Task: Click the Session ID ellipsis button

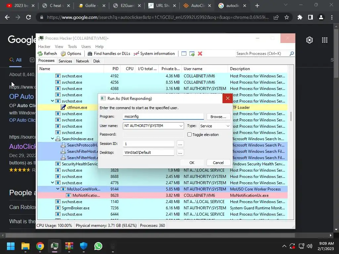Action: pos(180,144)
